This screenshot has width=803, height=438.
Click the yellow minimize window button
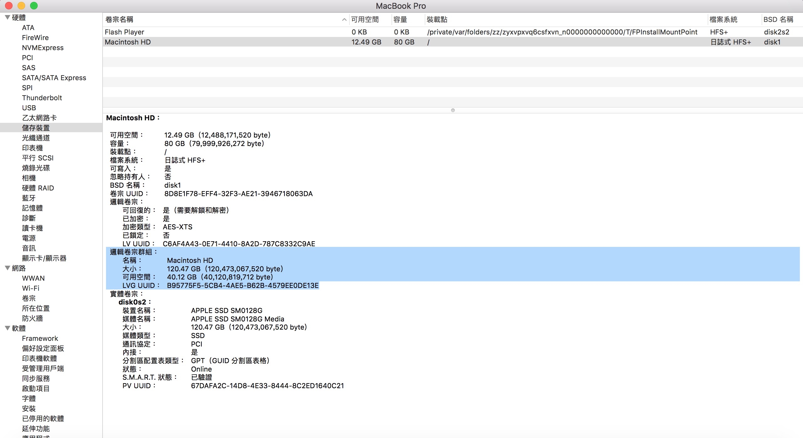point(21,6)
